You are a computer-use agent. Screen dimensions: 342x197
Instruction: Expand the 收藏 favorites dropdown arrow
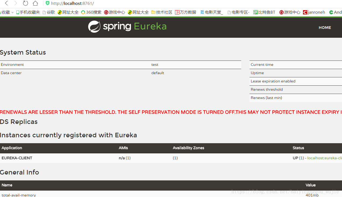(12, 12)
